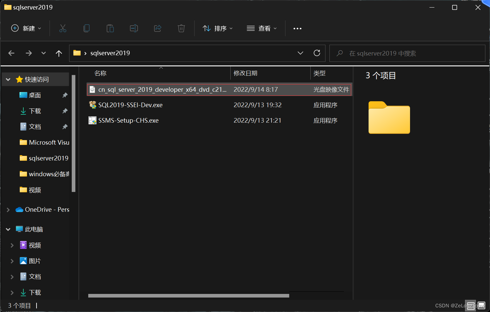The image size is (490, 312).
Task: Click the navigation pane vertical scrollbar
Action: coord(74,133)
